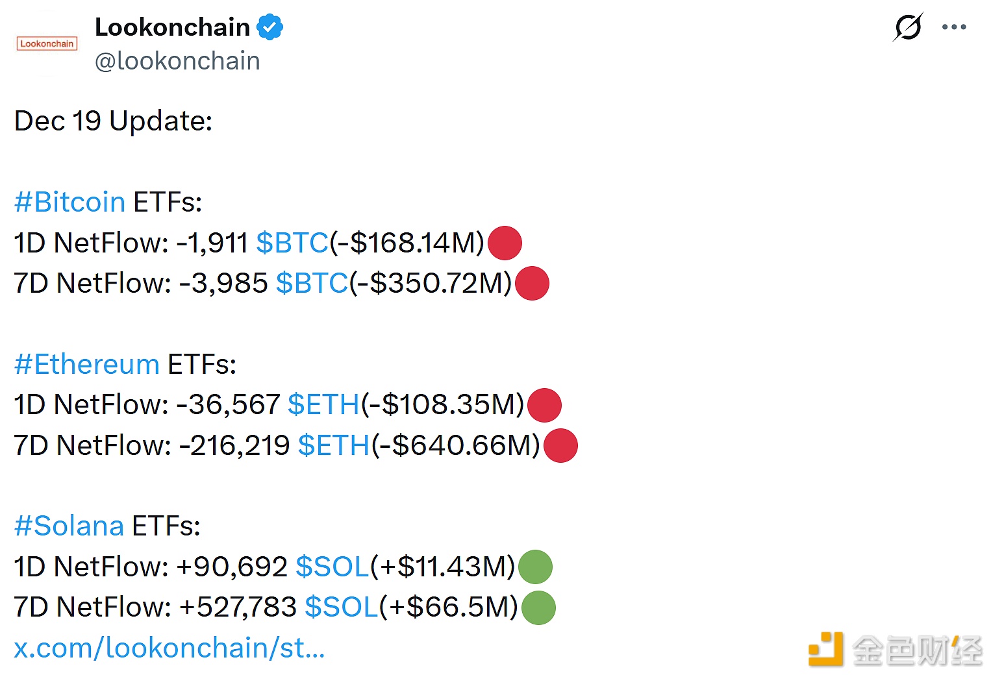Click the orange watermark logo icon
Image resolution: width=991 pixels, height=675 pixels.
(825, 648)
